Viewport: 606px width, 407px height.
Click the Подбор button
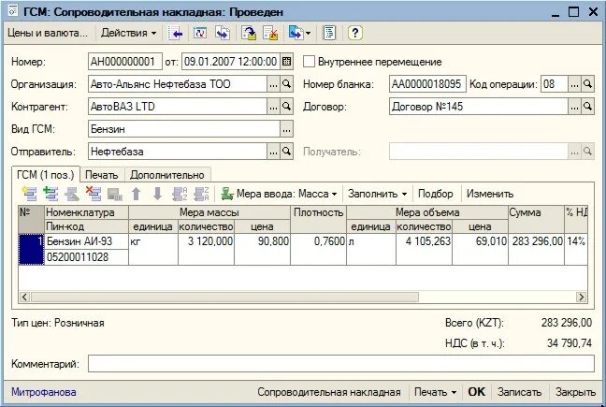[x=436, y=194]
